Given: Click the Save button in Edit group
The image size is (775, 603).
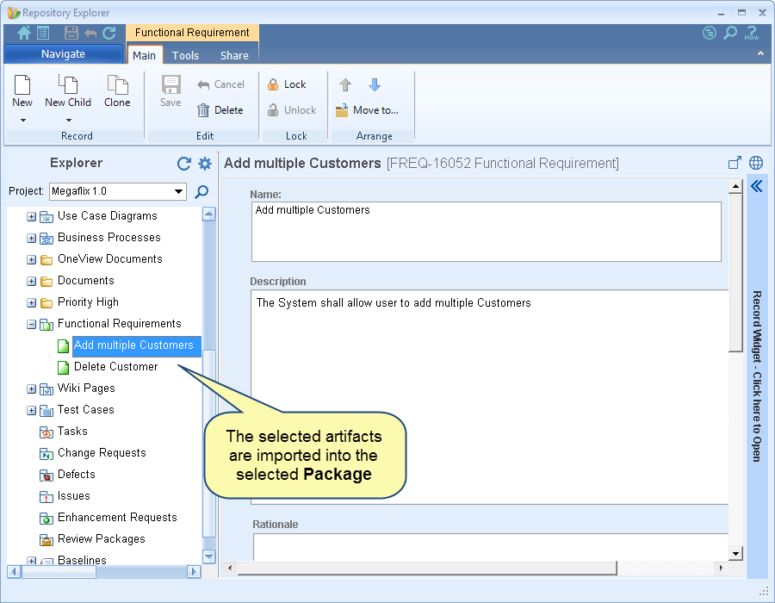Looking at the screenshot, I should coord(170,91).
